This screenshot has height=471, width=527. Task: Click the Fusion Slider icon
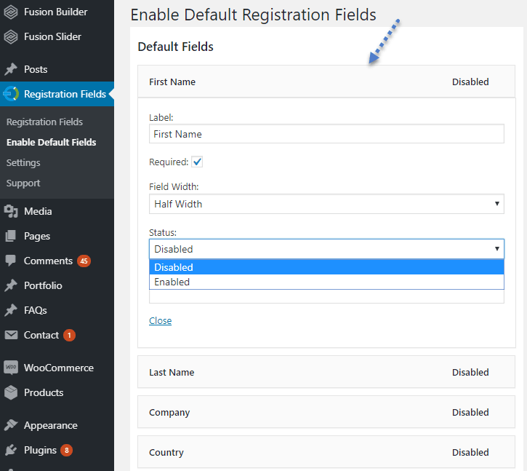11,36
